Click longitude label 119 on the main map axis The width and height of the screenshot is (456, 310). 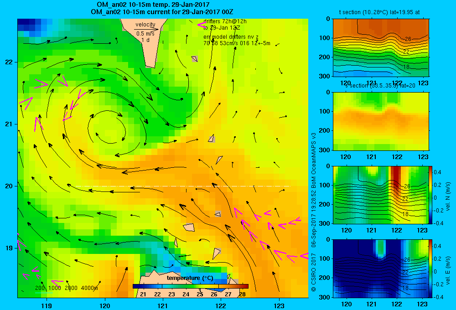click(47, 305)
